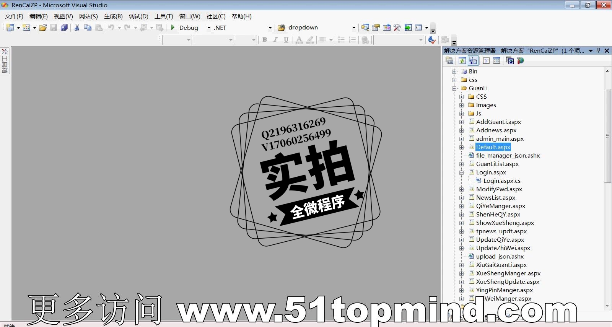Click the Paste icon in toolbar
The height and width of the screenshot is (327, 612).
tap(99, 28)
